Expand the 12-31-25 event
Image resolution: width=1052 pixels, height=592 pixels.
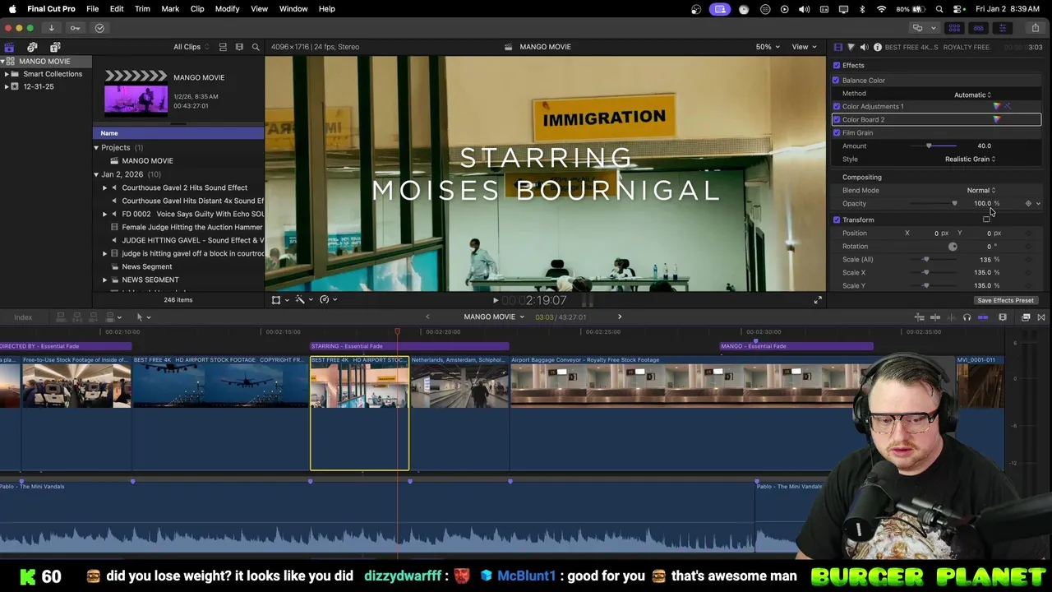[6, 86]
